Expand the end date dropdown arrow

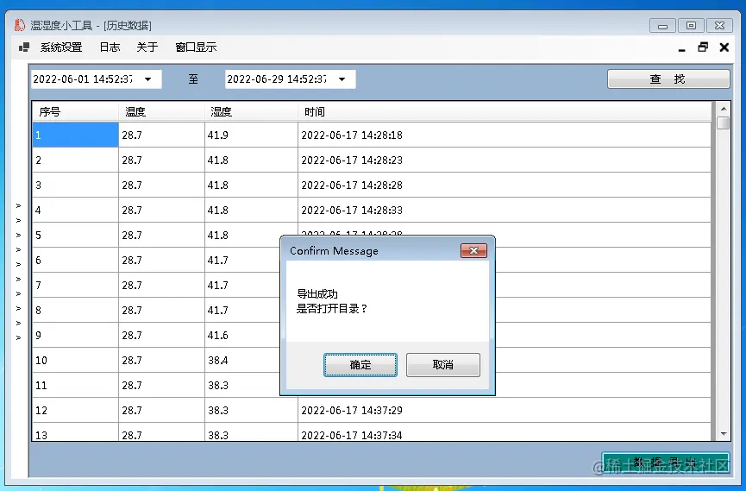342,79
